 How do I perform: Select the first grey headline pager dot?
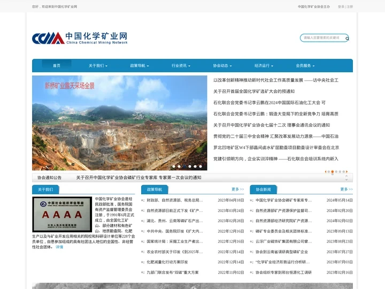pos(329,172)
